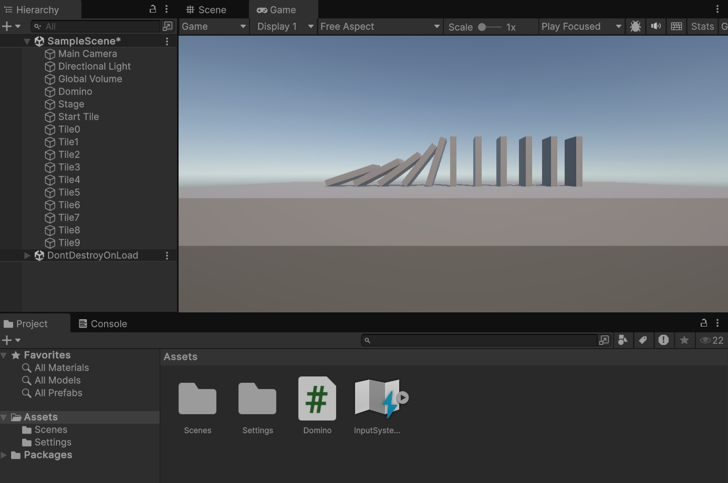Collapse the SampleScene hierarchy tree
This screenshot has width=728, height=483.
[x=27, y=41]
